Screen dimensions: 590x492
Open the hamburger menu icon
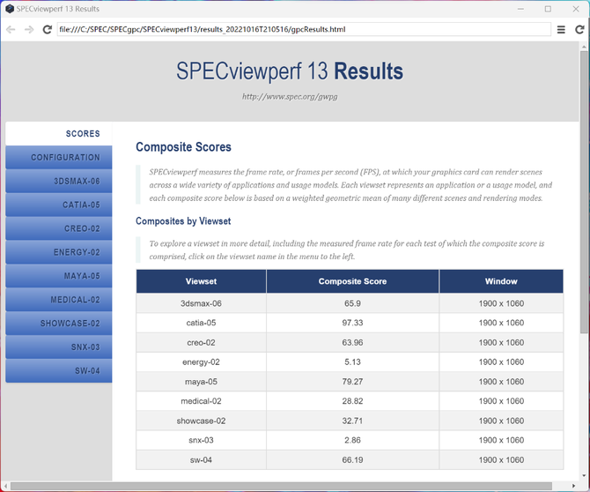[x=561, y=29]
